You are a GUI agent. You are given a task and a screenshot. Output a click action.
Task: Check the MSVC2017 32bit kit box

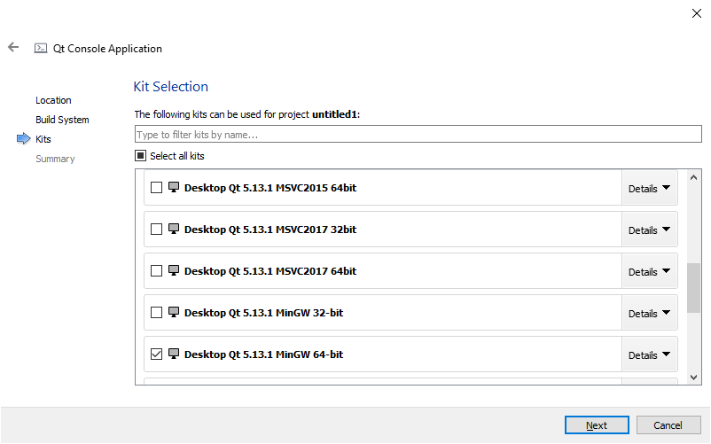point(156,230)
